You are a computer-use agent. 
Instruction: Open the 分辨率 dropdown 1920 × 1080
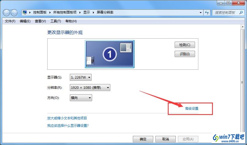click(x=90, y=87)
